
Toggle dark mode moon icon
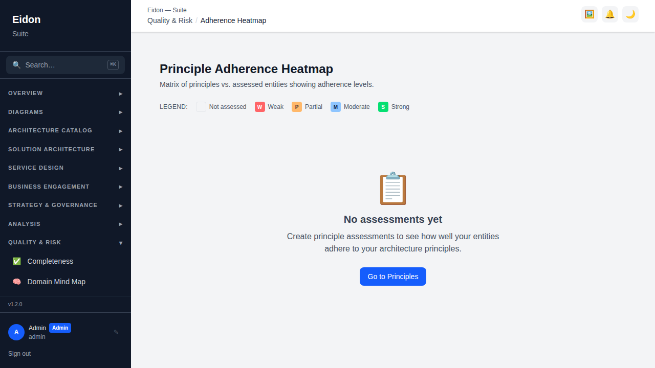click(x=630, y=14)
